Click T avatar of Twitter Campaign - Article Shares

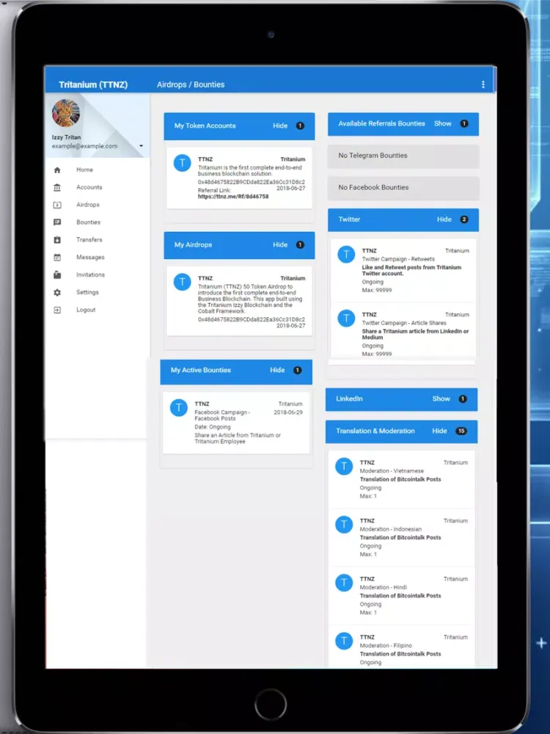click(347, 319)
